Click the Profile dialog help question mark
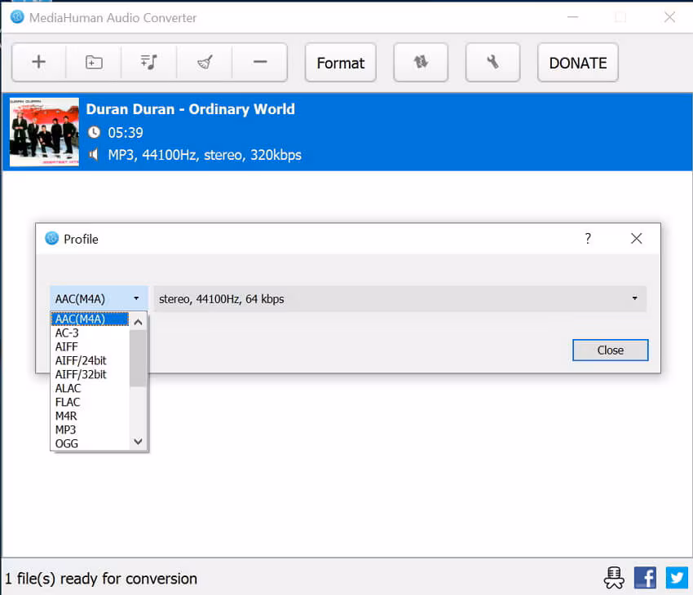The image size is (693, 595). [588, 239]
